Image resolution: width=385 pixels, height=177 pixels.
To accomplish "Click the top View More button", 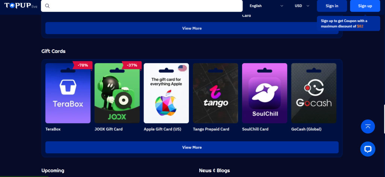I will click(x=192, y=28).
